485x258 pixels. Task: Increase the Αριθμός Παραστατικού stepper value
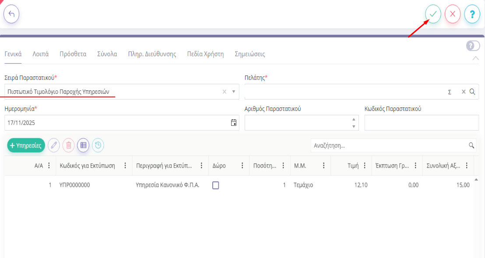pyautogui.click(x=354, y=119)
